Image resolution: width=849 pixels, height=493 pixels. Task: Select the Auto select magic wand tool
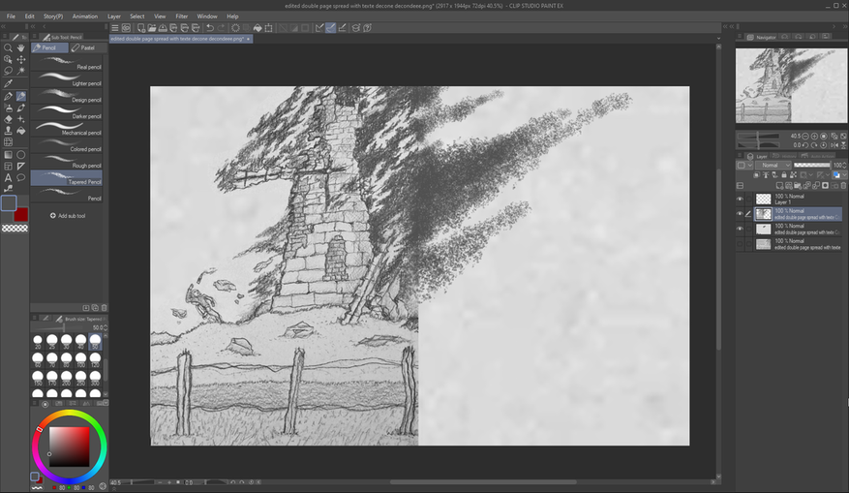[x=21, y=71]
